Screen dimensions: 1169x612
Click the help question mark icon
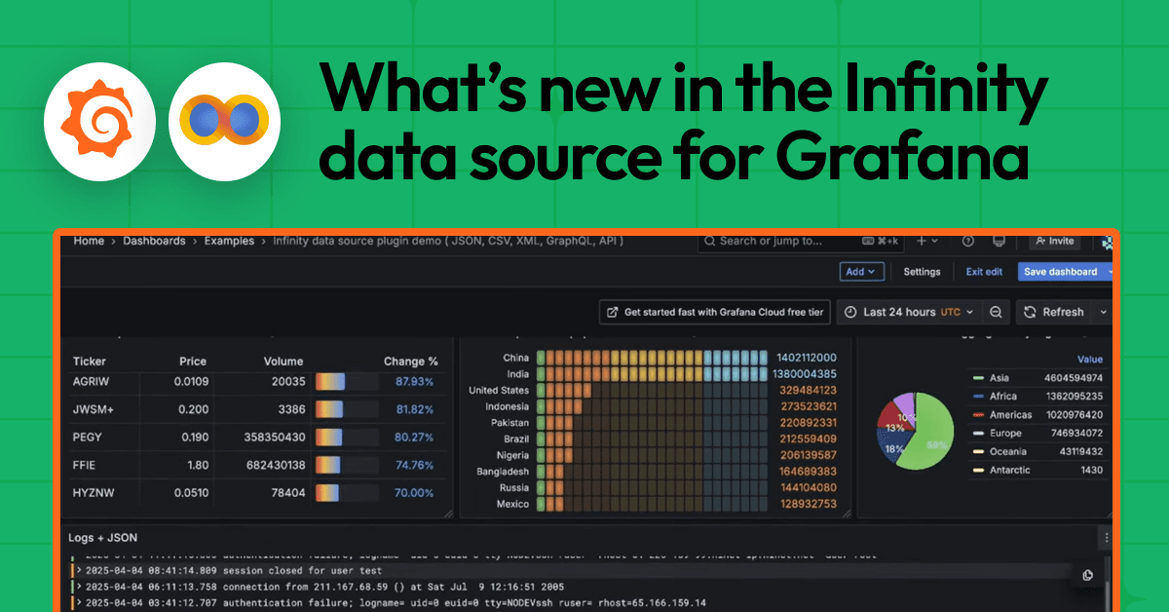(968, 242)
